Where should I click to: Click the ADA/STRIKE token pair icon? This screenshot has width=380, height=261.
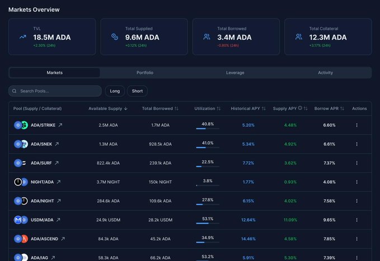pyautogui.click(x=21, y=125)
